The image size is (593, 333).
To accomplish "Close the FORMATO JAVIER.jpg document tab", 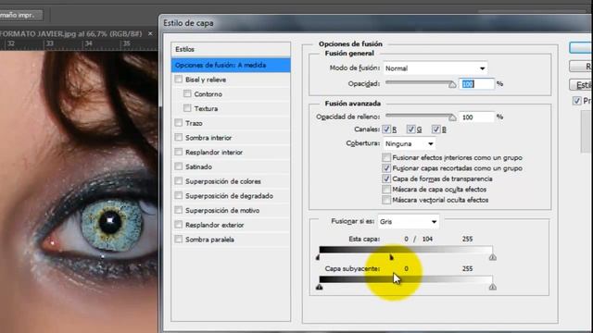I will [150, 33].
